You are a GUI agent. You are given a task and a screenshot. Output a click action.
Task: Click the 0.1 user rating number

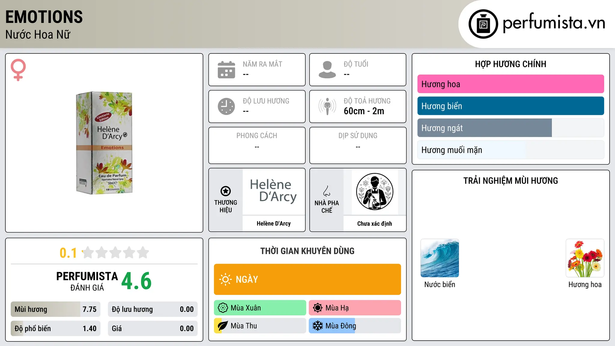click(x=68, y=253)
